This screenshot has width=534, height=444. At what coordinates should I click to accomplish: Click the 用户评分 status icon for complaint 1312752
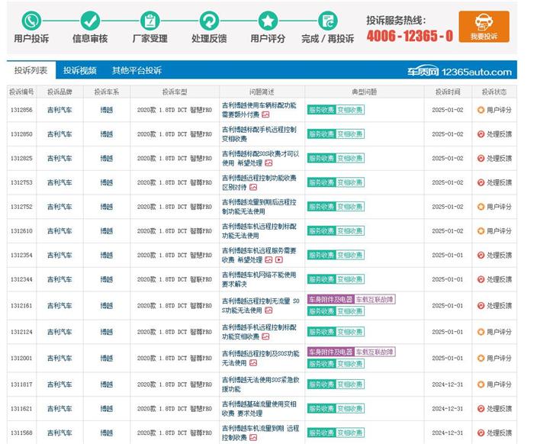[481, 207]
